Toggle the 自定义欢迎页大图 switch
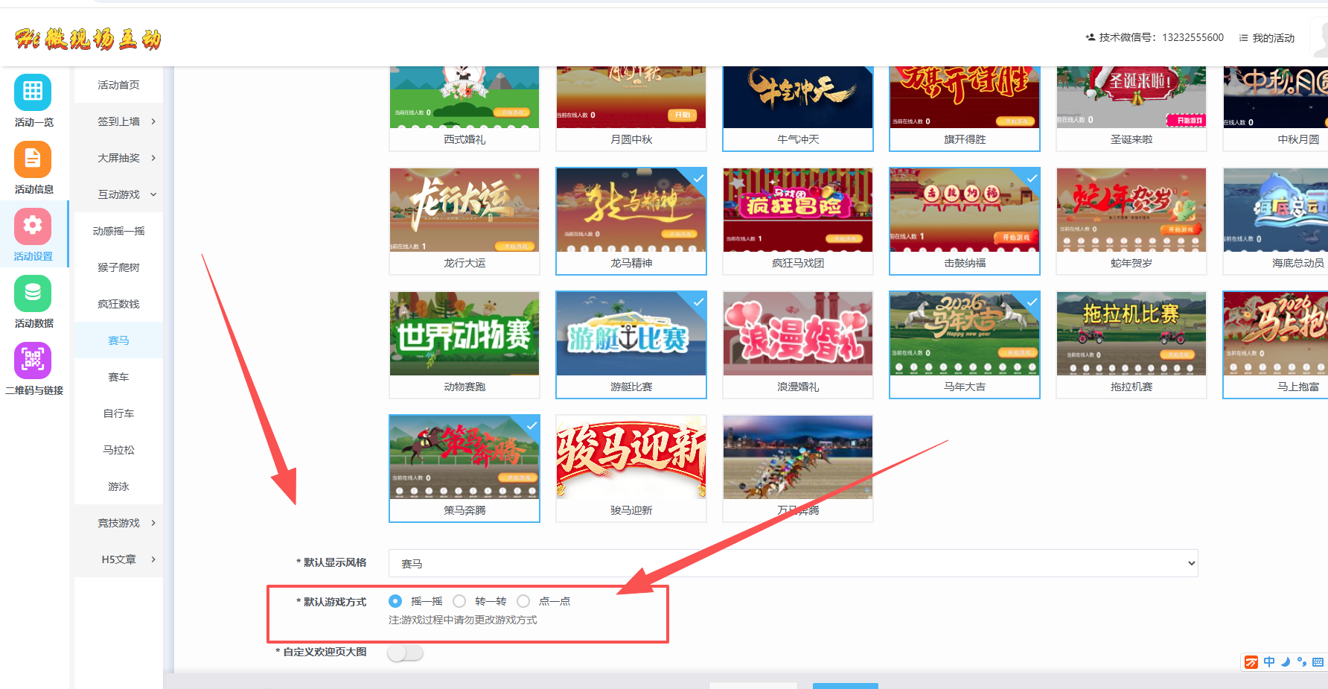 click(405, 653)
